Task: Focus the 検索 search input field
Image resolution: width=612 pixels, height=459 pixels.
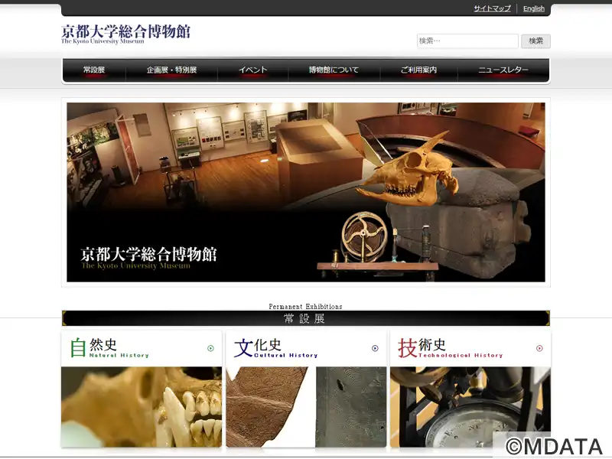Action: pyautogui.click(x=467, y=41)
